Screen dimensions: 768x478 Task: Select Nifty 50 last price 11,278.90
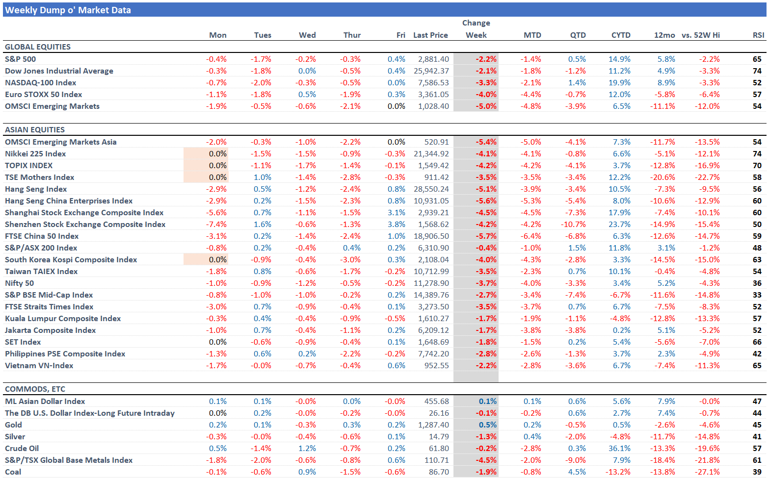pos(431,283)
